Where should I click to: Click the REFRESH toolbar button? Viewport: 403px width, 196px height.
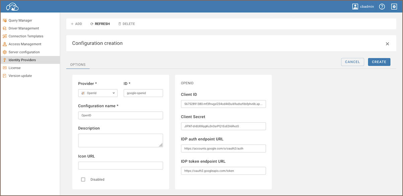point(100,24)
